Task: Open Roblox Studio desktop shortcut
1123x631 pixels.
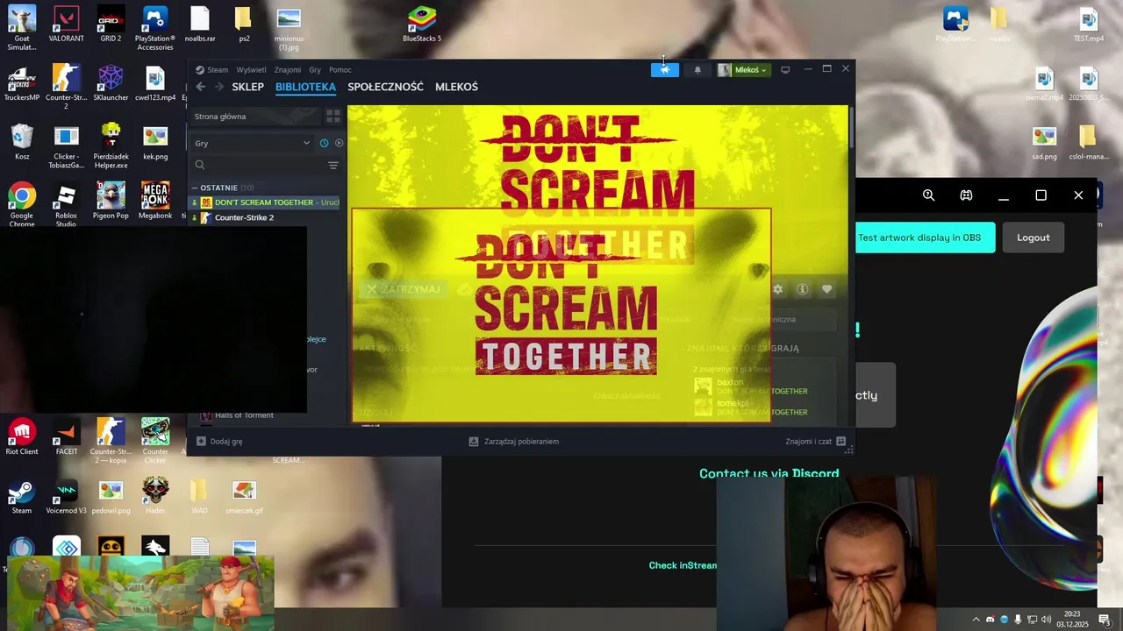Action: click(66, 206)
